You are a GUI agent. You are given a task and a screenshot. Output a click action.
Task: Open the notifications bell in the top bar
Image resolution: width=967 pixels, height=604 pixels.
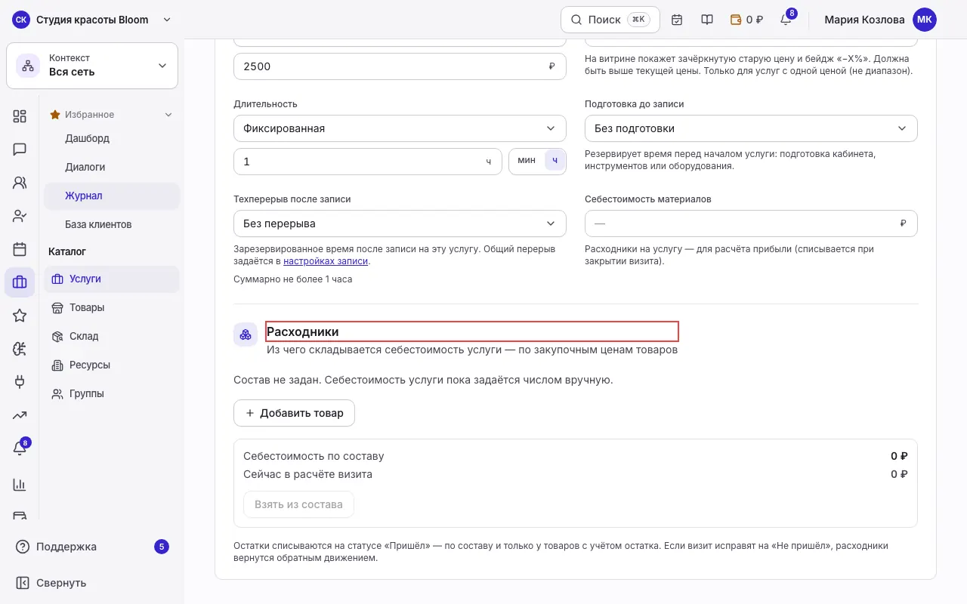[x=786, y=20]
